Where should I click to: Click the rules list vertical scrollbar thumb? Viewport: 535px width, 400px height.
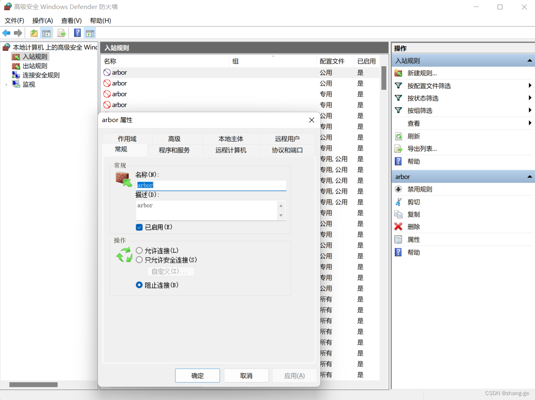[384, 78]
